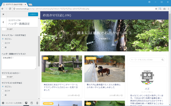Select the カスタマイズ: お出かけ日記 tab

point(14,5)
